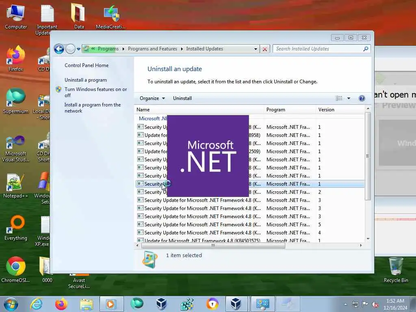Select the Update for .NET Framework KB4503575 row
The height and width of the screenshot is (312, 416).
tap(250, 240)
